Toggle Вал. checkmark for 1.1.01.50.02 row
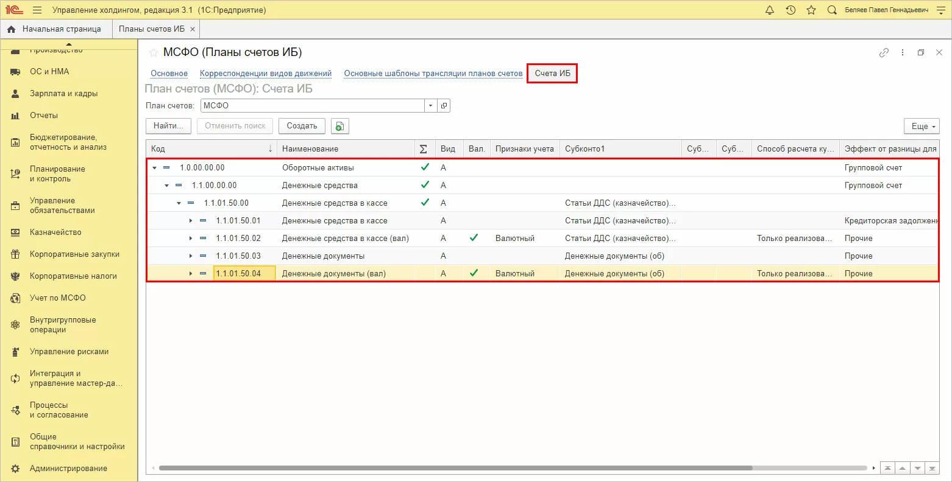Image resolution: width=952 pixels, height=482 pixels. 474,238
